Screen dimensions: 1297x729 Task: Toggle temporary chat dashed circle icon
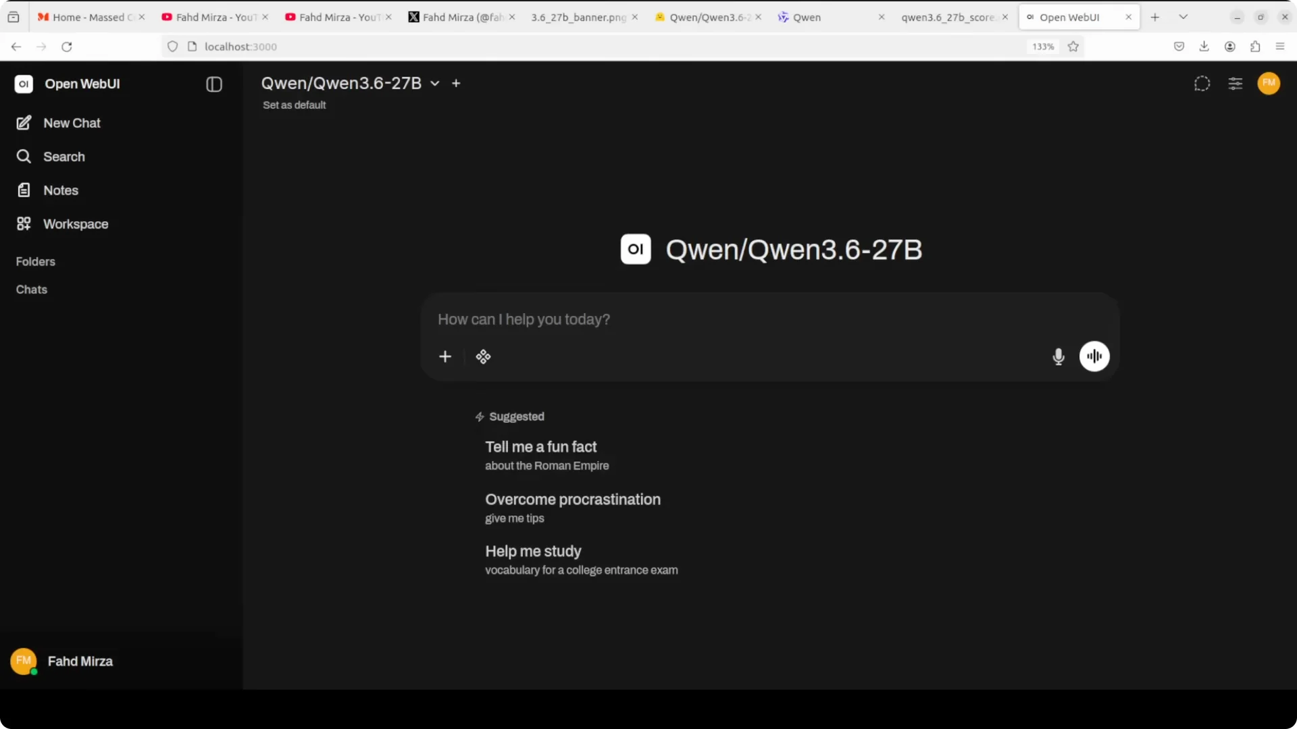click(x=1202, y=84)
